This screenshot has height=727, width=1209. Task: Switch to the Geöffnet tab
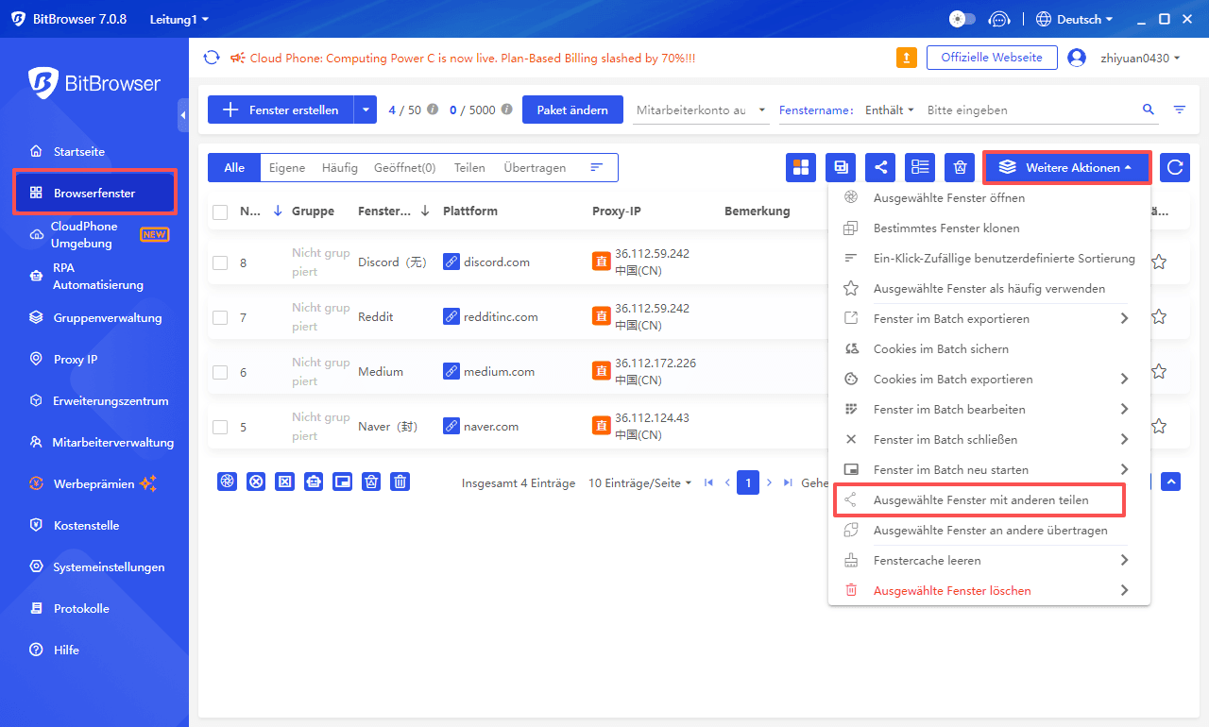point(404,167)
